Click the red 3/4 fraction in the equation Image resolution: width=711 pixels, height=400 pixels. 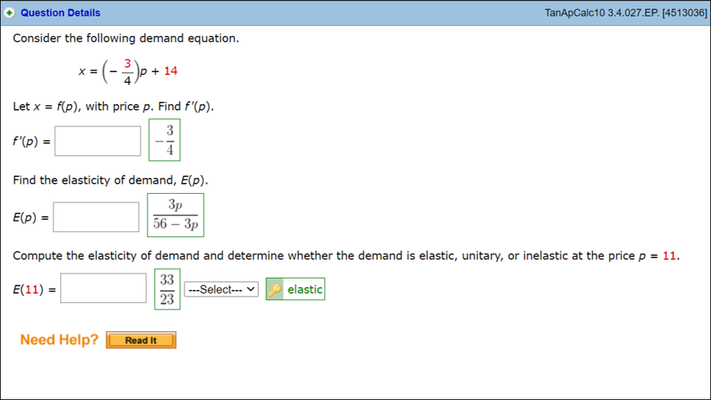pyautogui.click(x=127, y=71)
